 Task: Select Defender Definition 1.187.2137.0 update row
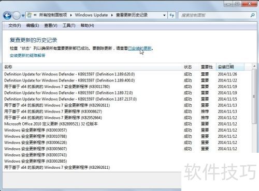127,99
